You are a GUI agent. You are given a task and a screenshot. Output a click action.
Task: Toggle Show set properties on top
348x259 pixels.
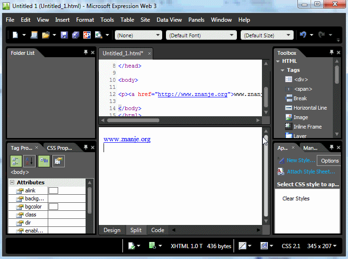(x=43, y=161)
